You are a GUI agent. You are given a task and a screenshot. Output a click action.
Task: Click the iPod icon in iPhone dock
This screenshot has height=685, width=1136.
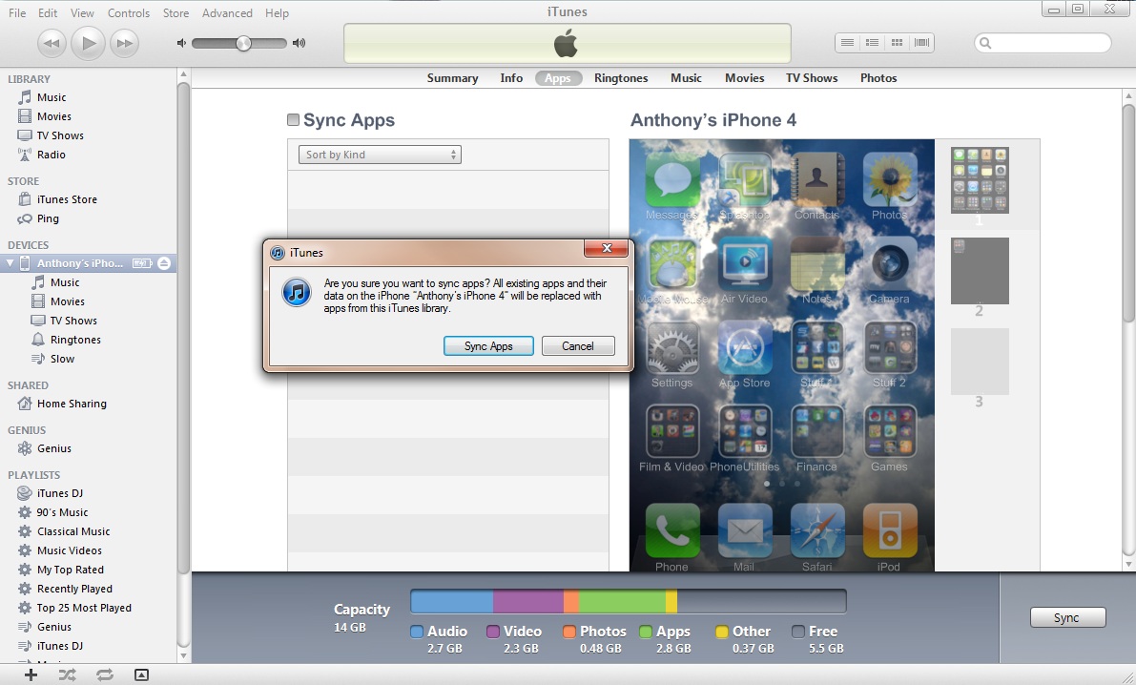pos(890,531)
